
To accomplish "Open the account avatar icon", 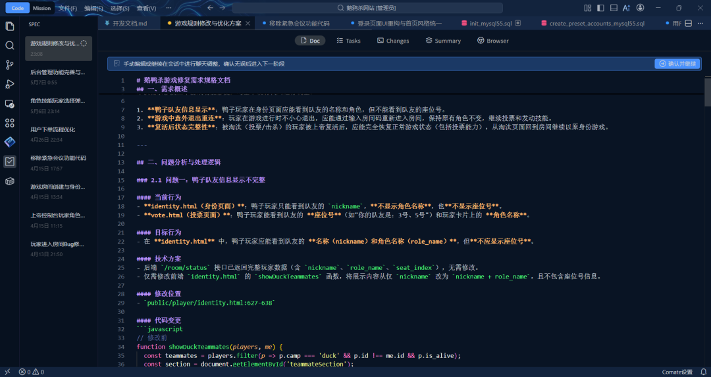I will 641,8.
